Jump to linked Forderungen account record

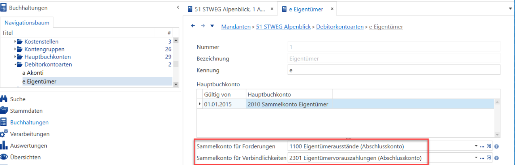[488, 146]
